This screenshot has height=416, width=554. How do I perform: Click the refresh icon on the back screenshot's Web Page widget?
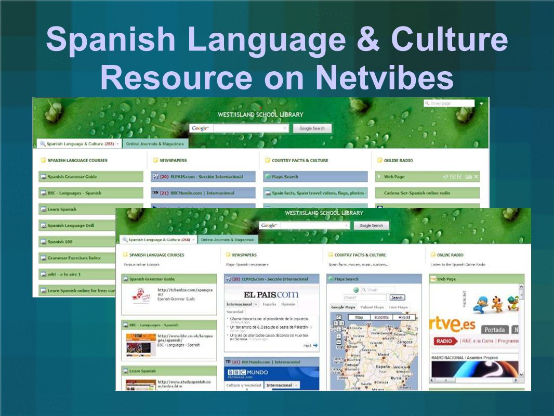click(445, 176)
